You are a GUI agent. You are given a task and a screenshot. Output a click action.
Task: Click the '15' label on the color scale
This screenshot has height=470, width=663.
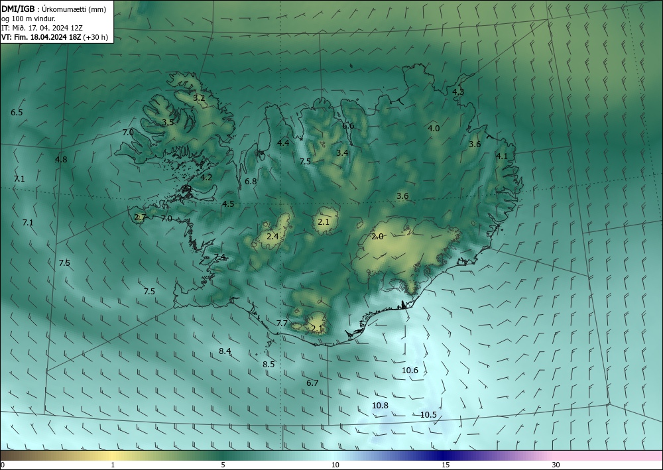pyautogui.click(x=446, y=465)
